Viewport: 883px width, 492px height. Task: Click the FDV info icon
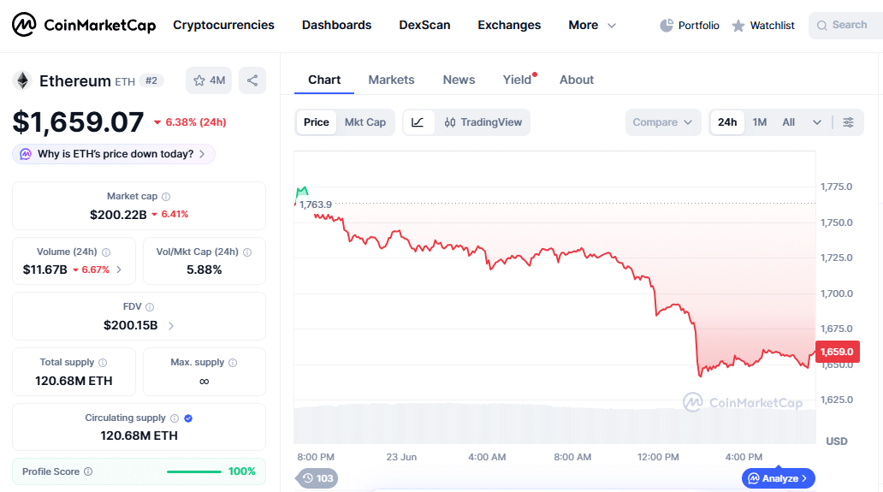pyautogui.click(x=150, y=307)
